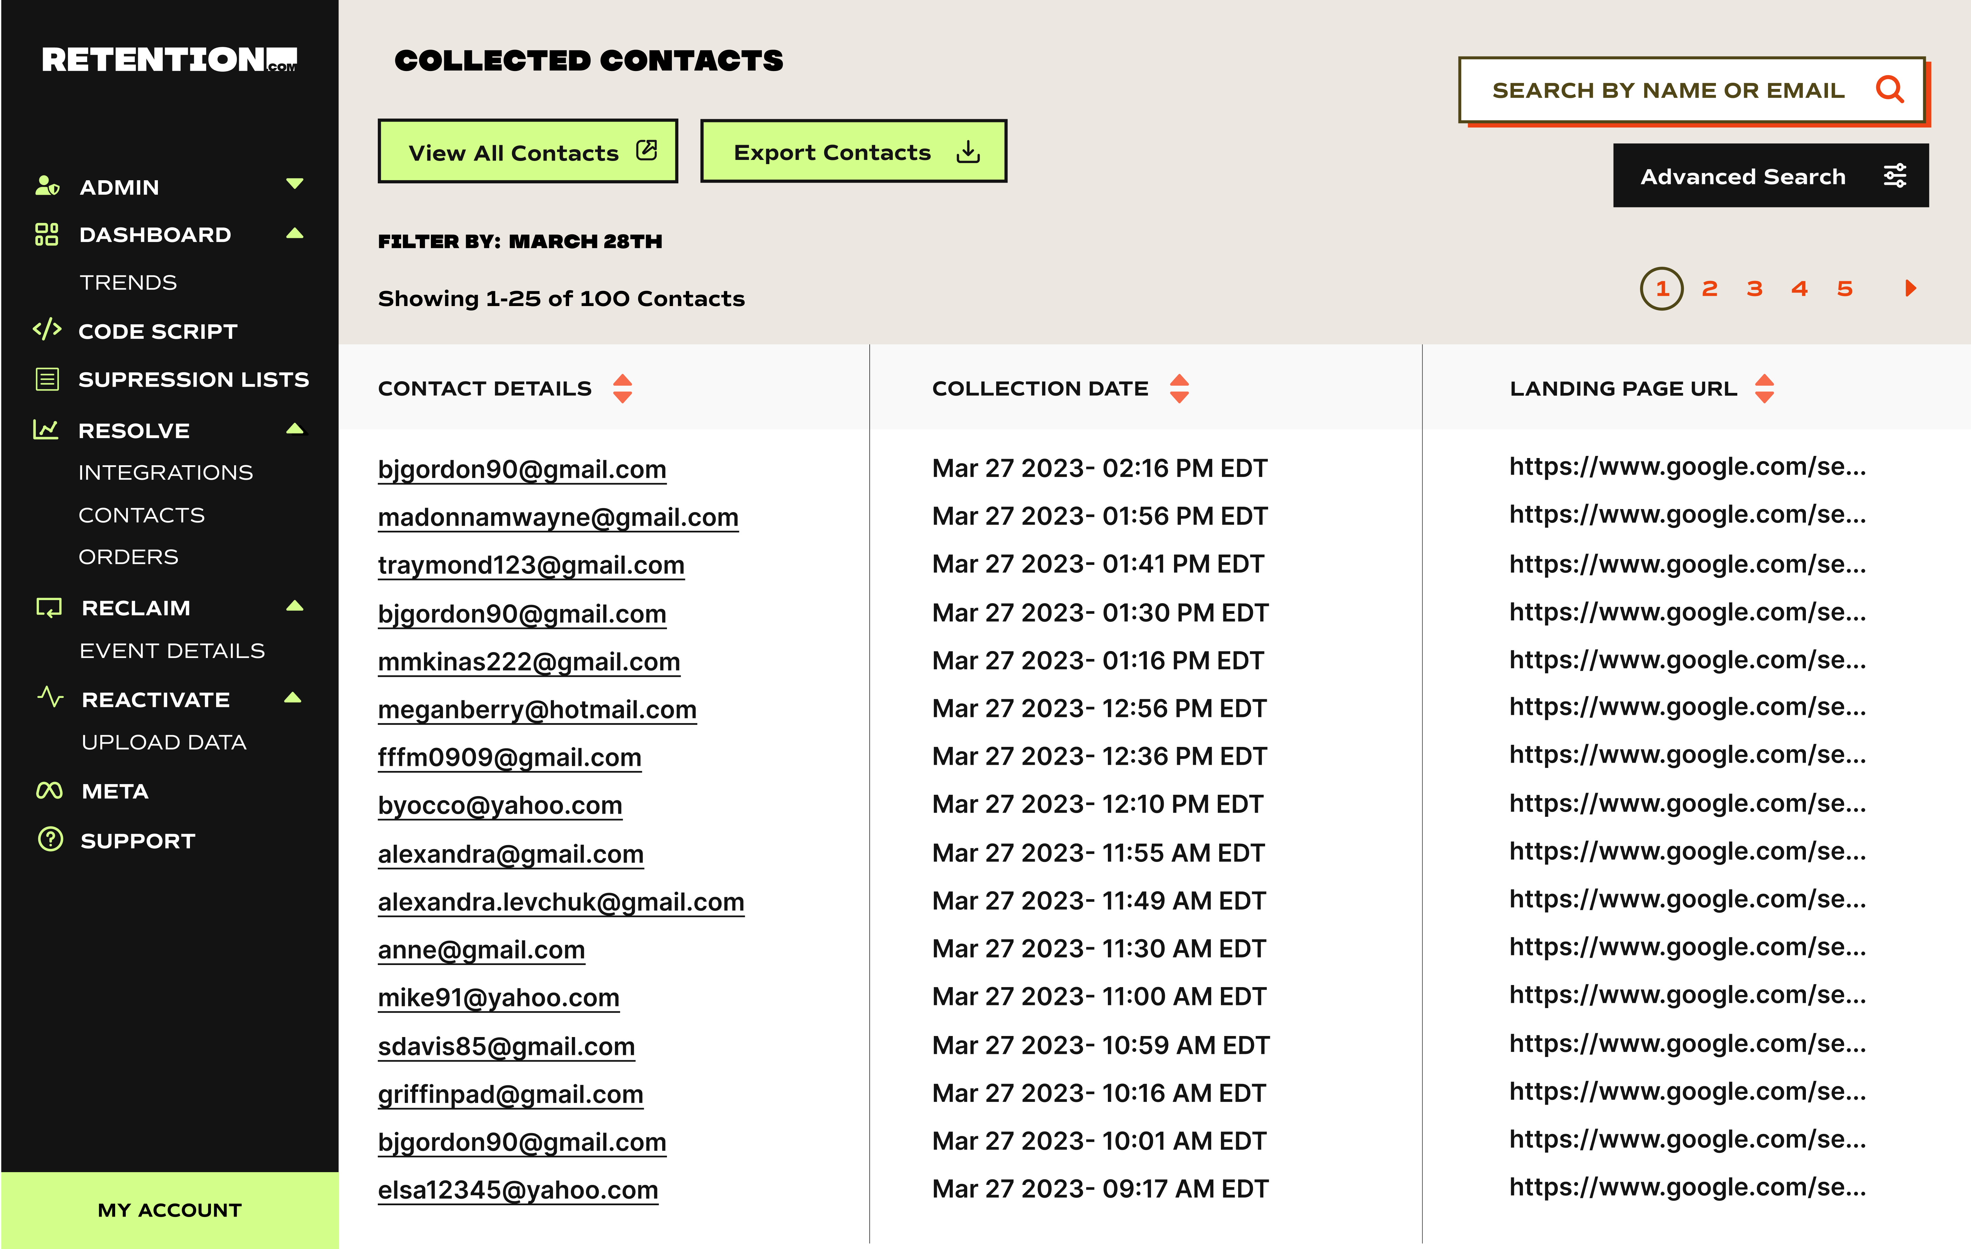Focus the Search by Name or Email field
The height and width of the screenshot is (1249, 1971).
point(1692,89)
